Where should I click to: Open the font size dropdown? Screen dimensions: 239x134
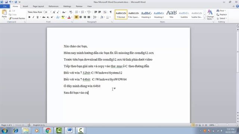tap(51, 12)
